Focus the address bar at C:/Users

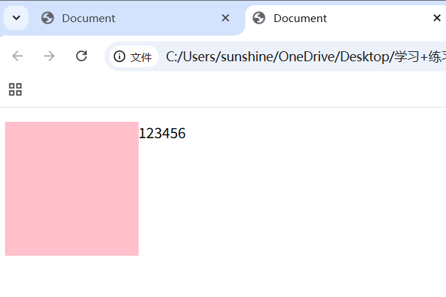click(x=191, y=56)
